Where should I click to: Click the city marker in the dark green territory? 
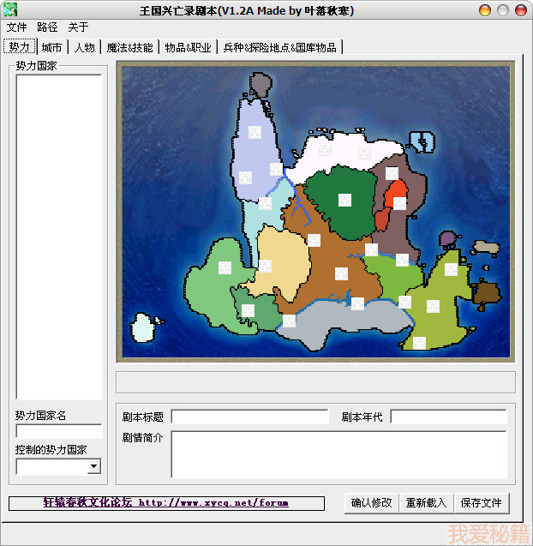pos(344,200)
